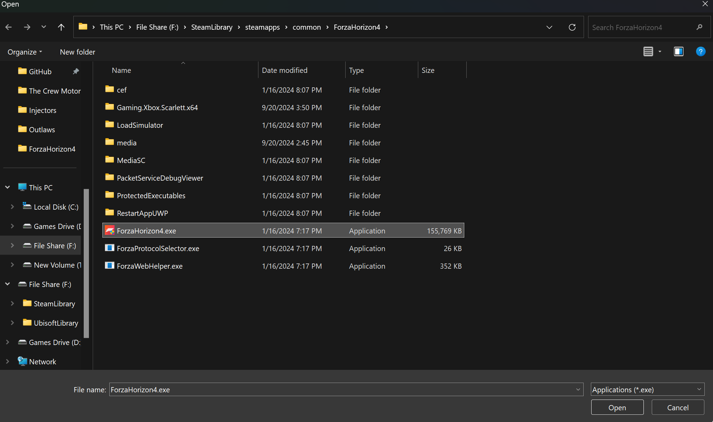Open Applications (*.exe) file type filter
This screenshot has height=422, width=713.
(x=648, y=390)
